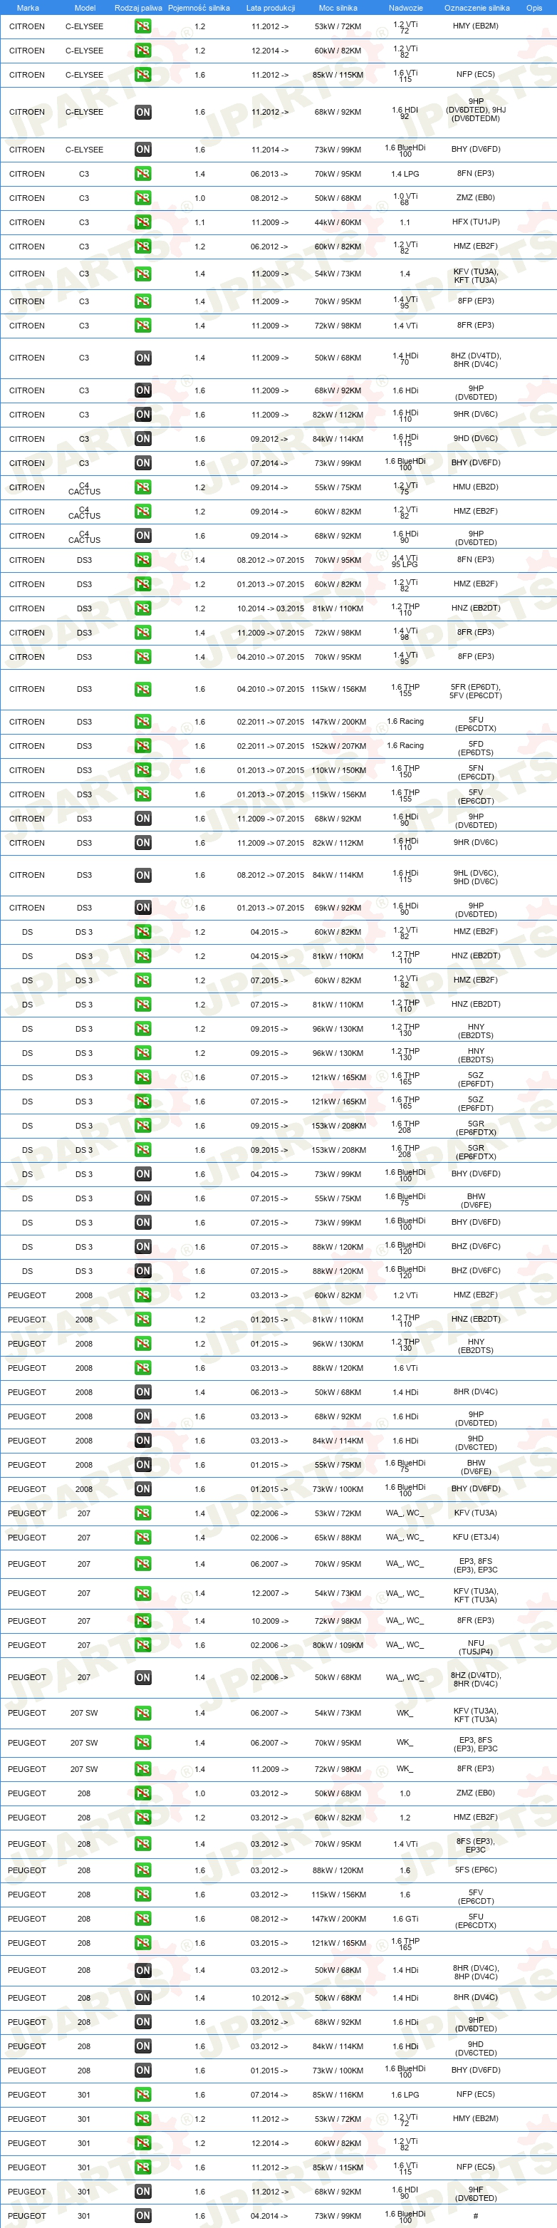Click petrol icon in C-ELYSEE 53kW / 72KM row

click(x=142, y=26)
